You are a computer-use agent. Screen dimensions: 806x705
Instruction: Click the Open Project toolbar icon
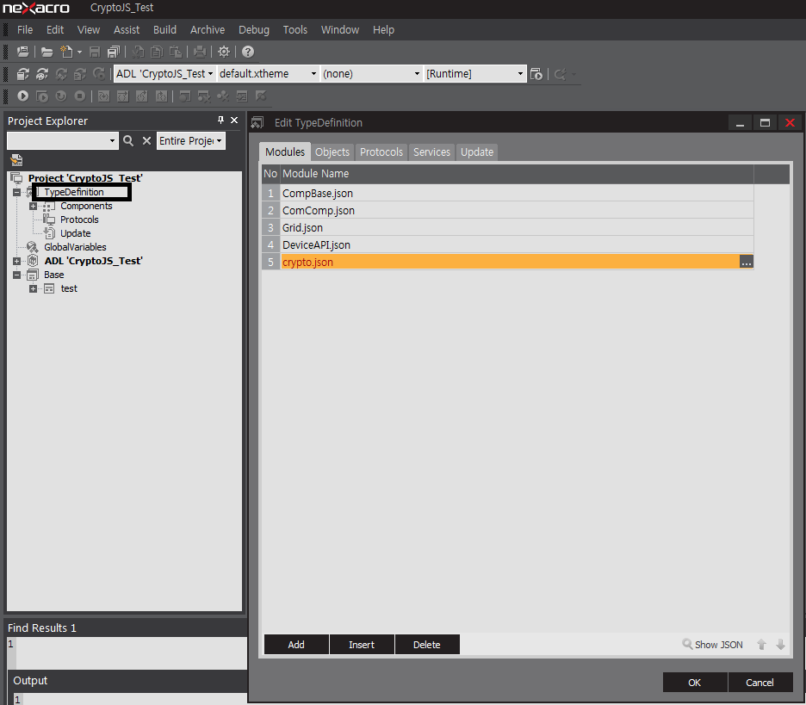(x=22, y=52)
